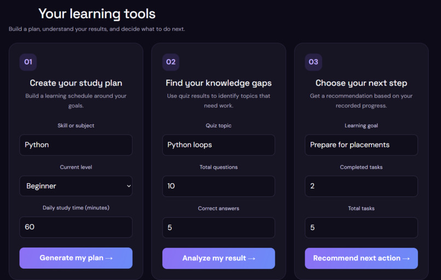Click the Get a recommendation description text
Screen dimensions: 441x280
coord(361,101)
